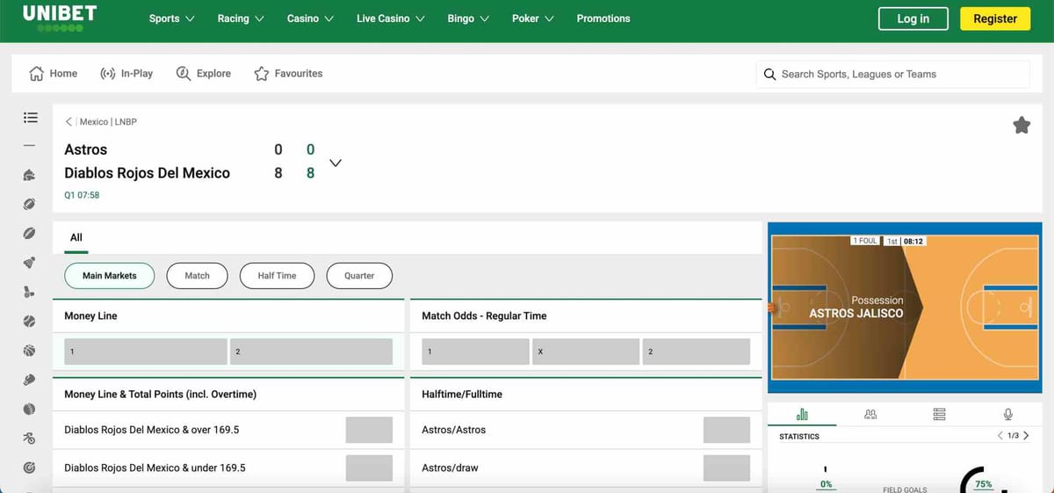Viewport: 1054px width, 493px height.
Task: Click the Unibet logo
Action: (60, 18)
